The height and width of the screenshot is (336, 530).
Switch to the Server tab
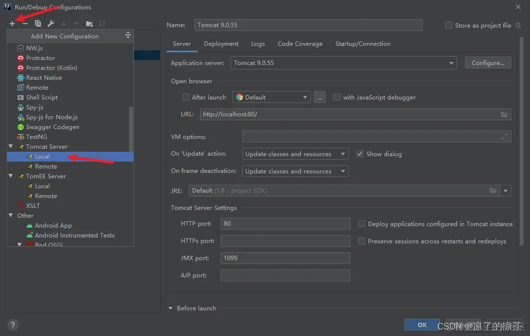pyautogui.click(x=182, y=44)
